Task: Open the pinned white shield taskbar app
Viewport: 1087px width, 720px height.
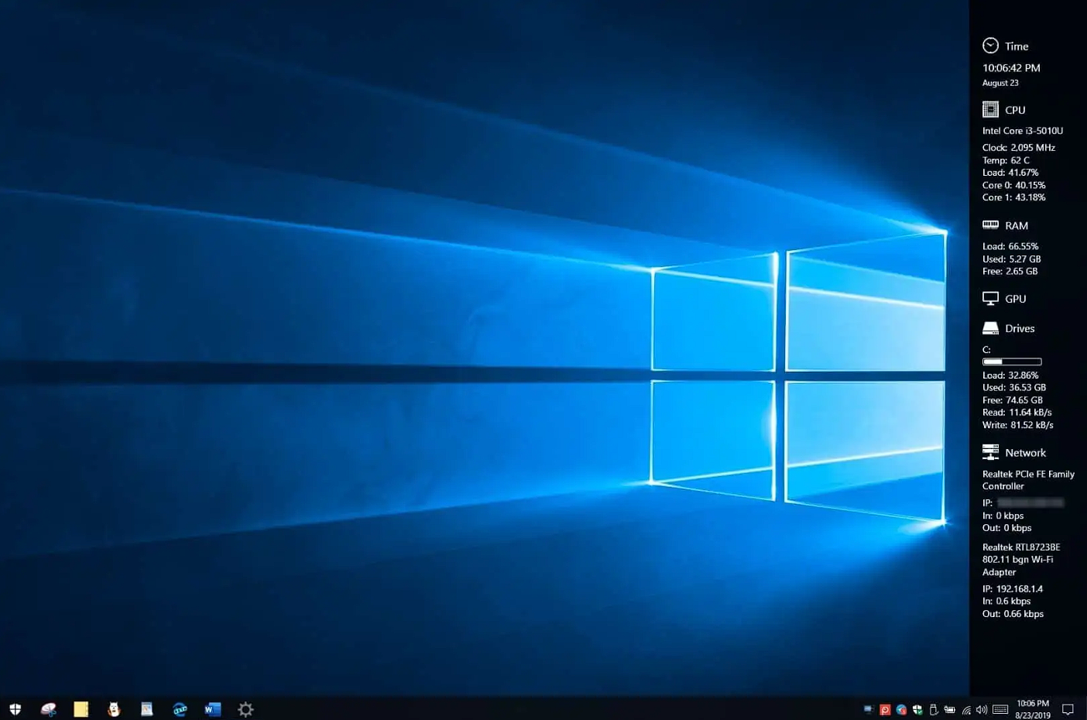Action: coord(15,709)
